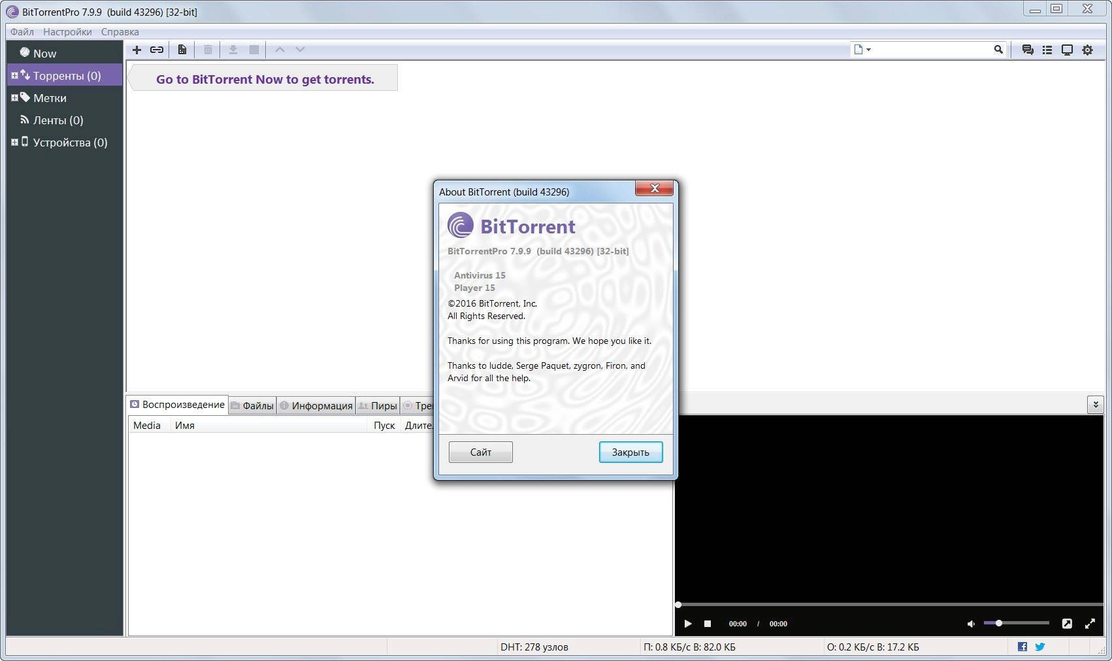The width and height of the screenshot is (1112, 661).
Task: Open the Файл menu
Action: [22, 31]
